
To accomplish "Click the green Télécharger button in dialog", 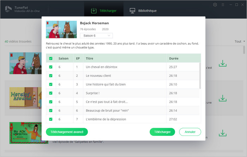I will click(162, 132).
